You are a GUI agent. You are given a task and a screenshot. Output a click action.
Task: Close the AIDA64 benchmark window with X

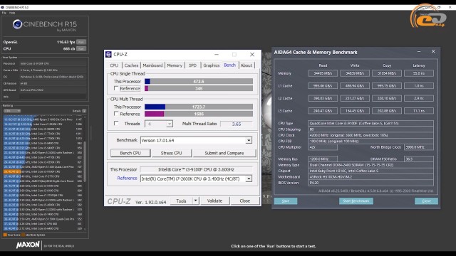(433, 51)
